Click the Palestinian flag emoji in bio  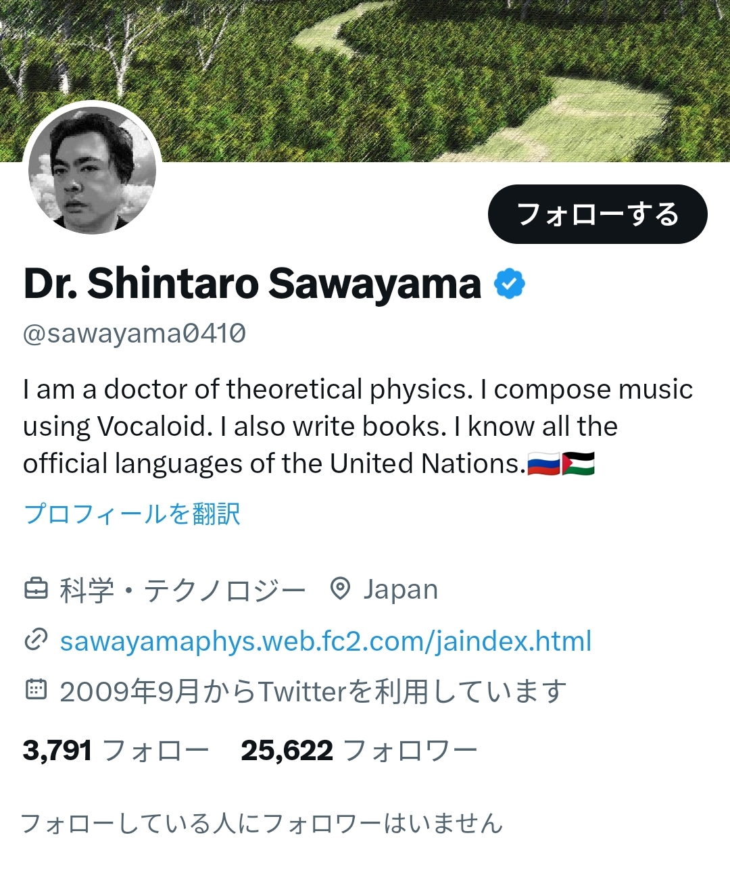[x=579, y=464]
